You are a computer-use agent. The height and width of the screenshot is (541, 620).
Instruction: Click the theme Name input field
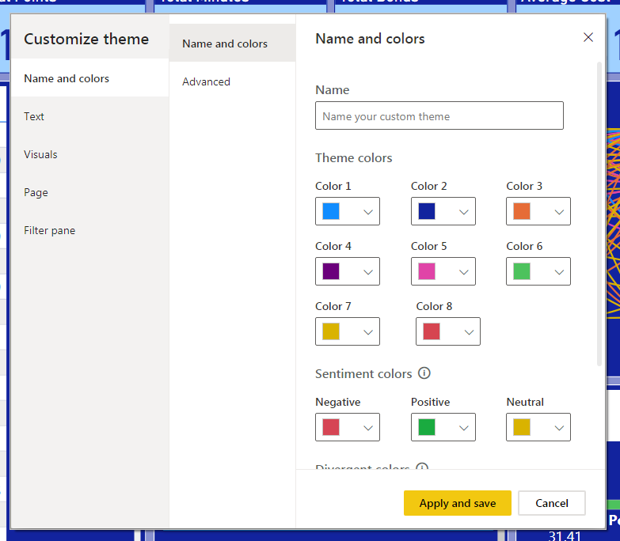(439, 115)
